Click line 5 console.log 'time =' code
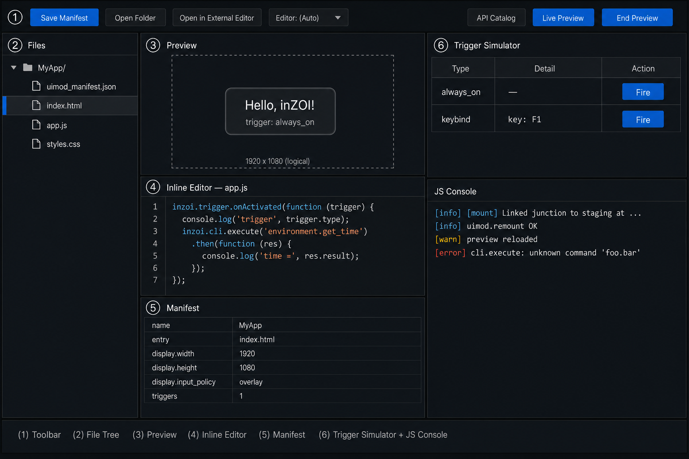This screenshot has width=689, height=459. pos(280,255)
